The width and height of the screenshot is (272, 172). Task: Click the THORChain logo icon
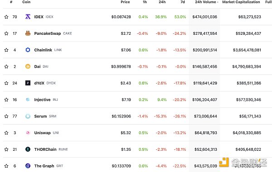point(28,149)
